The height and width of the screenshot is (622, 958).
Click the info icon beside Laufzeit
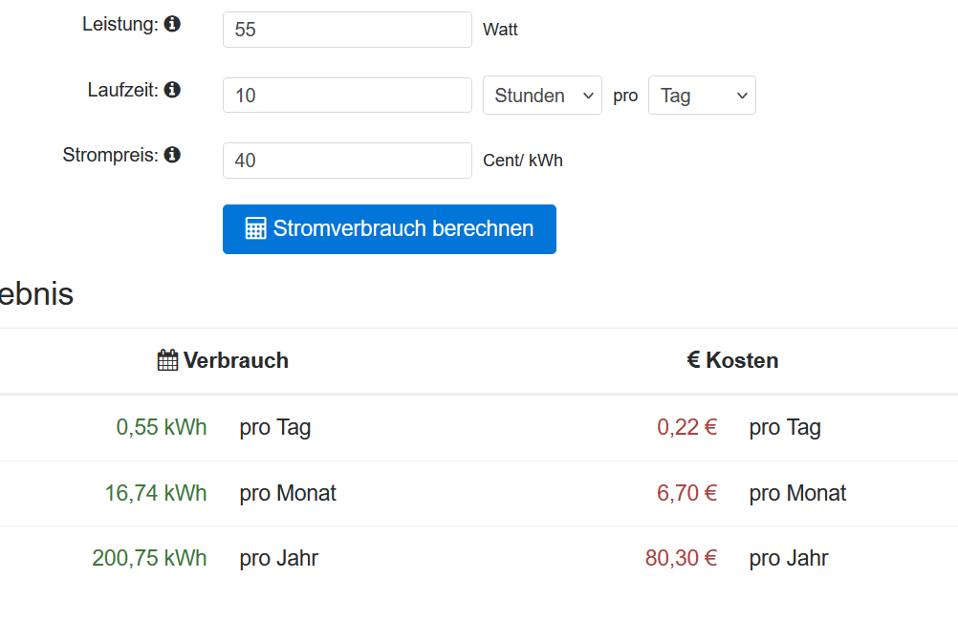click(x=172, y=90)
